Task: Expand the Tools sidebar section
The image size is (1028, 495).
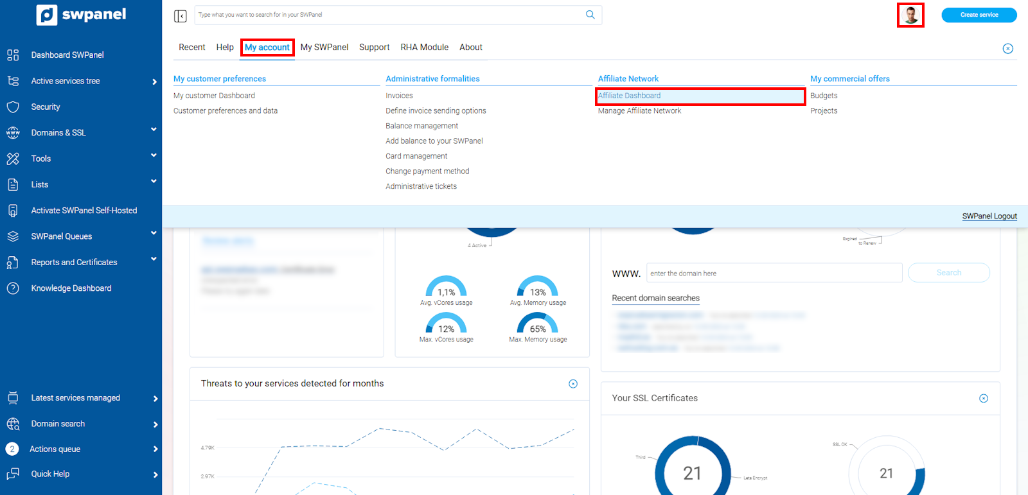Action: click(x=154, y=155)
